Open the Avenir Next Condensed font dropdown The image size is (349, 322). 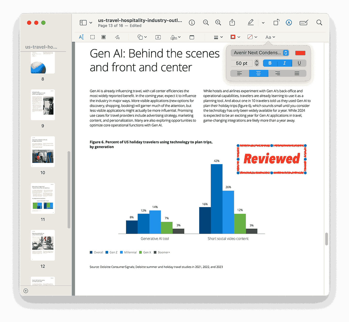tap(259, 53)
